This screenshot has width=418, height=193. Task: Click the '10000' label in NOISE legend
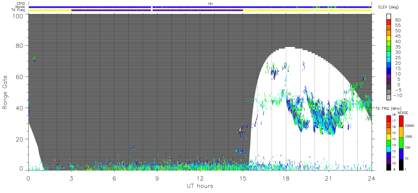409,126
